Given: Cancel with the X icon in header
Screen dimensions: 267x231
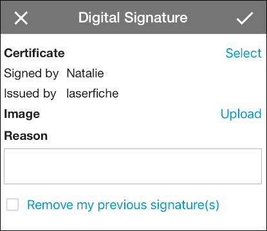Looking at the screenshot, I should (21, 18).
